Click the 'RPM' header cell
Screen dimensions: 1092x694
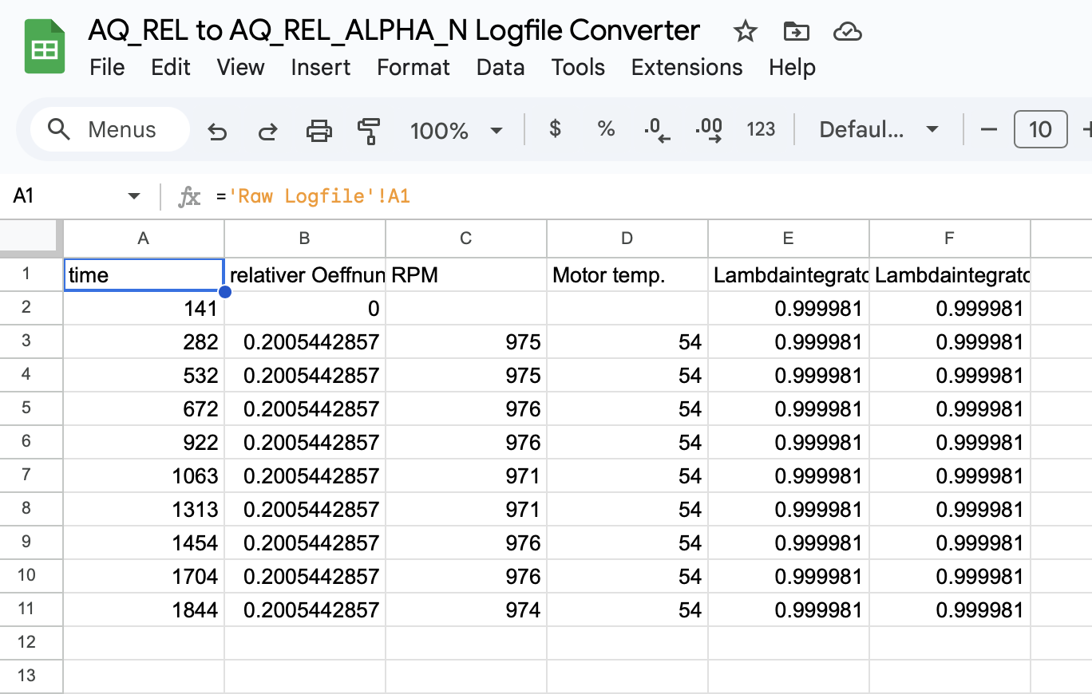tap(466, 275)
